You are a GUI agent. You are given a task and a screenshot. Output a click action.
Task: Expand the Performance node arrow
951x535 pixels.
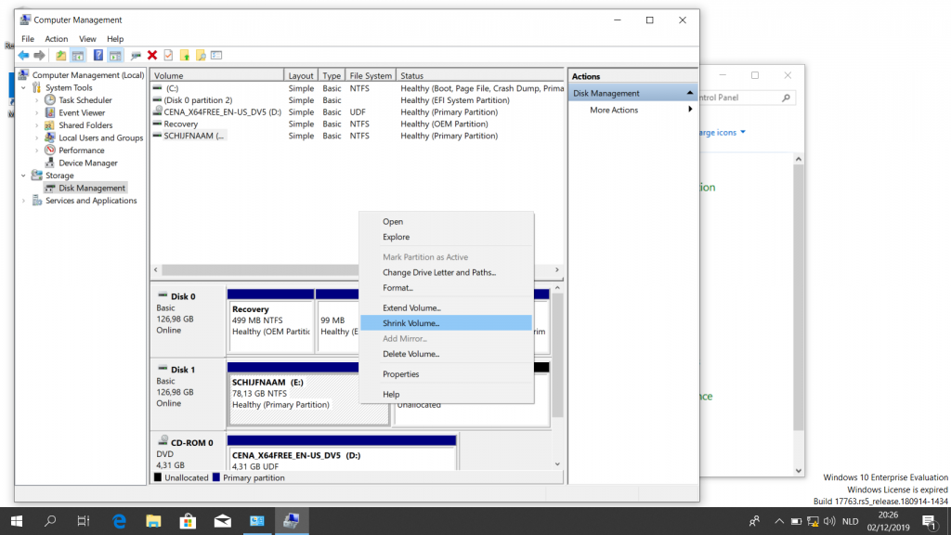click(37, 150)
